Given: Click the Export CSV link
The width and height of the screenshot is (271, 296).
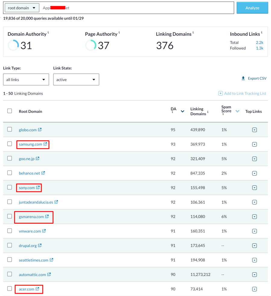Looking at the screenshot, I should click(x=254, y=78).
